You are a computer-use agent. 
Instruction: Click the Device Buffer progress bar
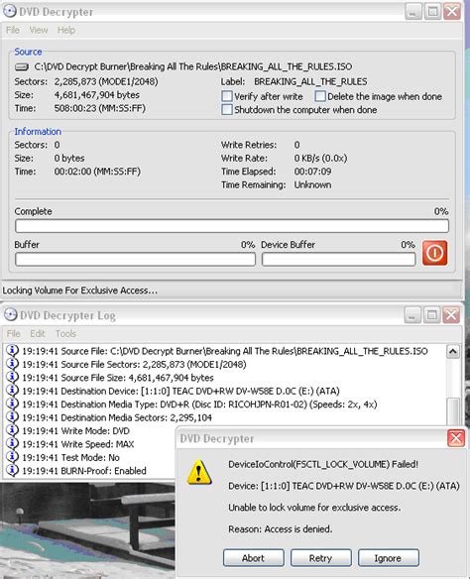tap(338, 259)
